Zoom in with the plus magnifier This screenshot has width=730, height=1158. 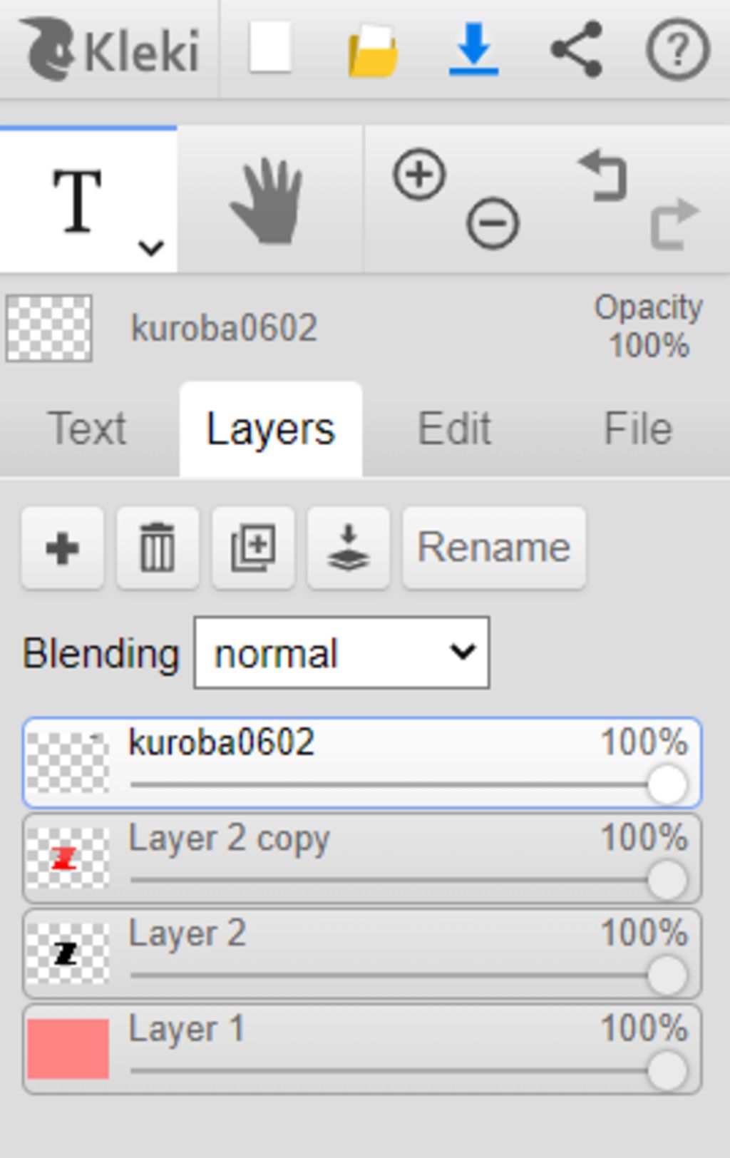tap(419, 174)
